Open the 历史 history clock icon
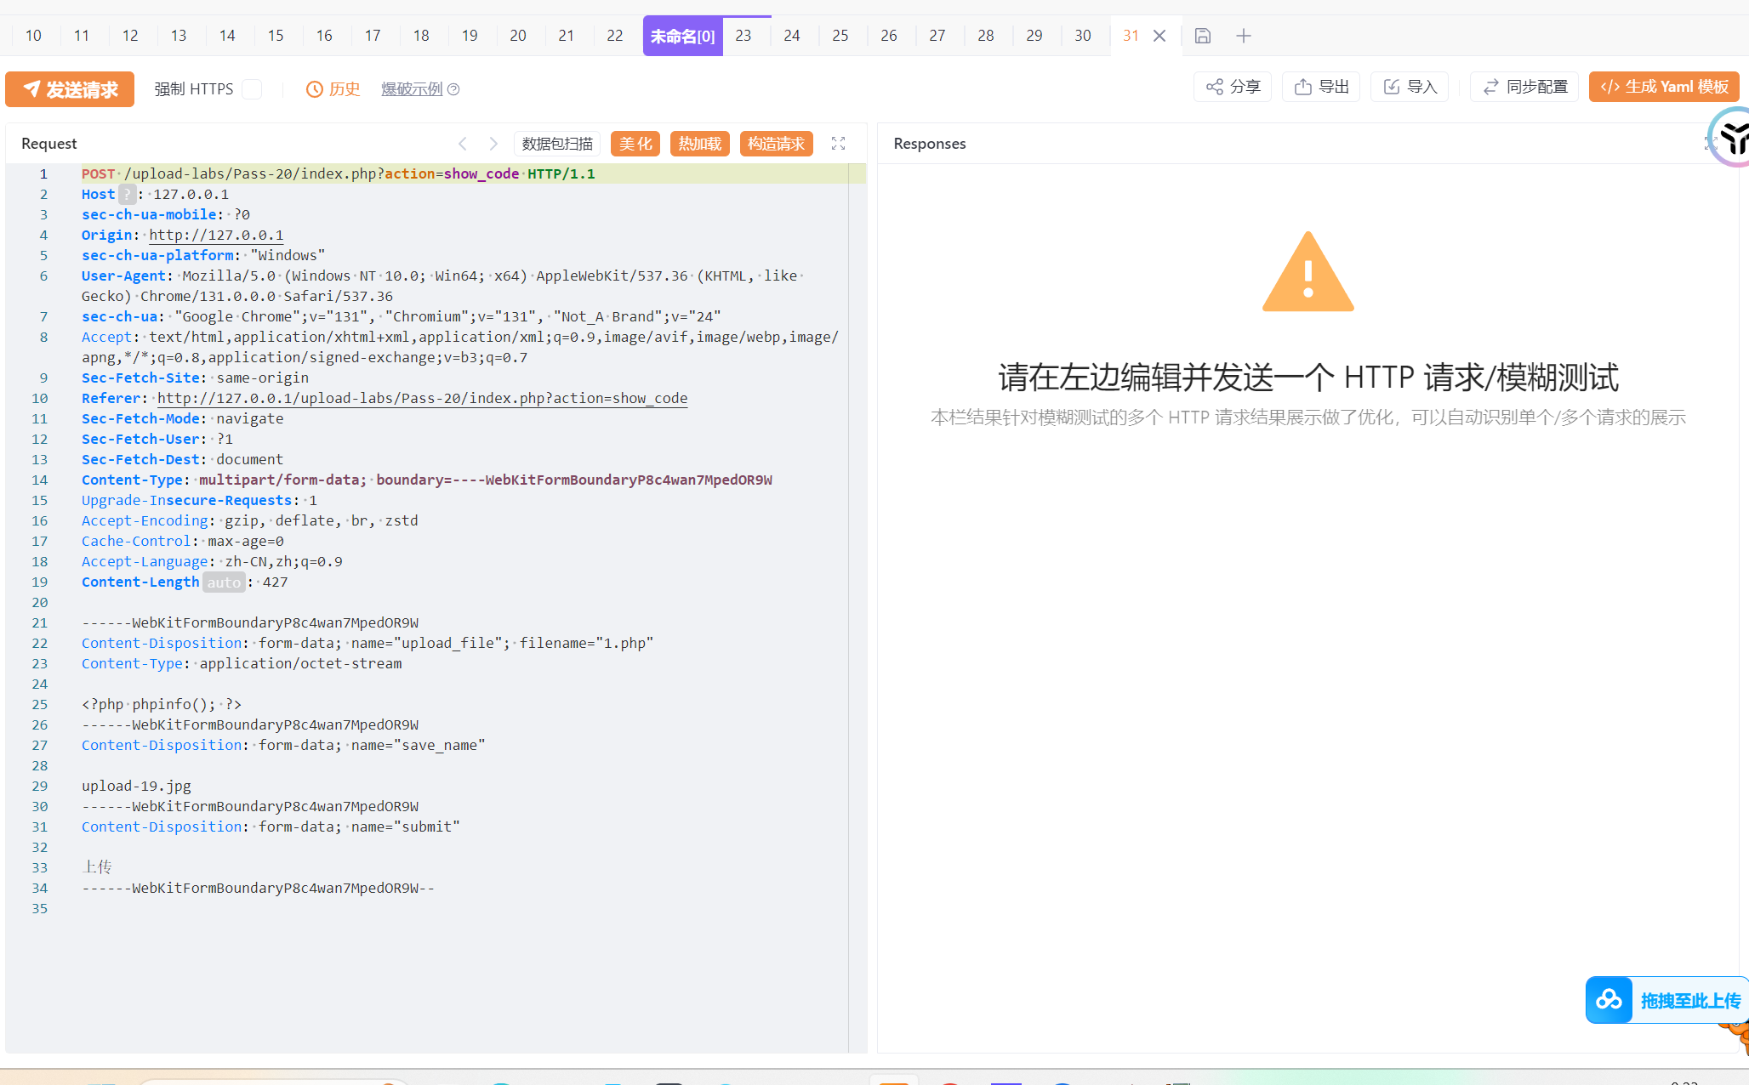This screenshot has height=1085, width=1749. click(315, 89)
